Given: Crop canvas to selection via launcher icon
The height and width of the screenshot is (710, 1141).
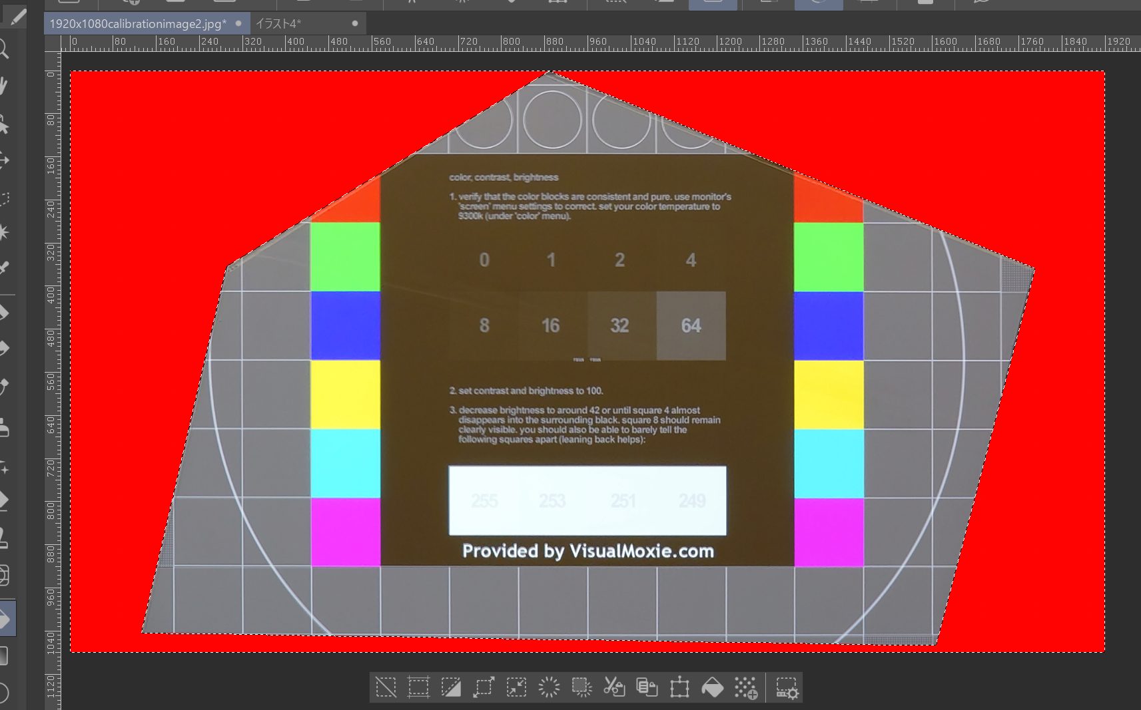Looking at the screenshot, I should (x=418, y=687).
